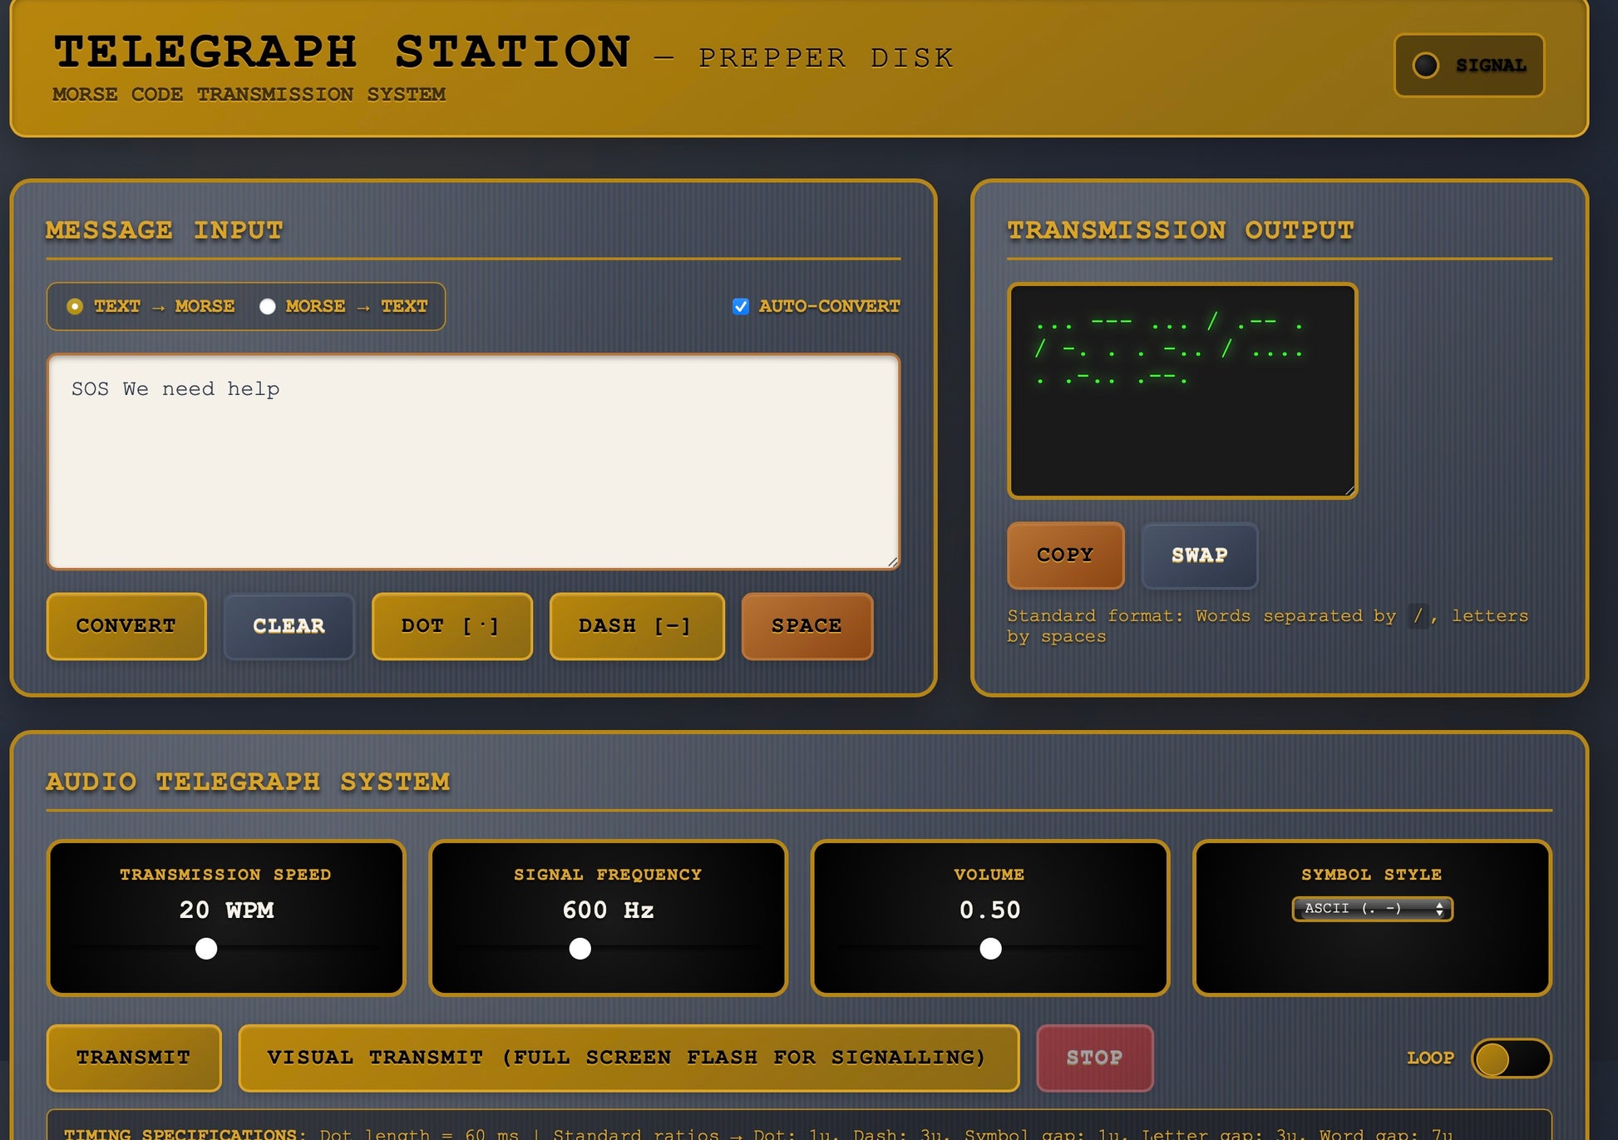This screenshot has width=1618, height=1140.
Task: Add a word gap with the SPACE button
Action: point(807,626)
